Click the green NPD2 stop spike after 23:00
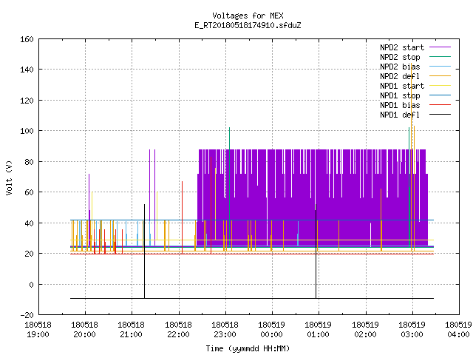Viewport: 473px width, 355px height. [x=230, y=187]
